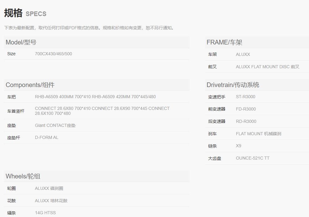Viewport: 309px width, 217px height.
Task: Select the FD-R3000 front derailleur value
Action: coord(246,109)
